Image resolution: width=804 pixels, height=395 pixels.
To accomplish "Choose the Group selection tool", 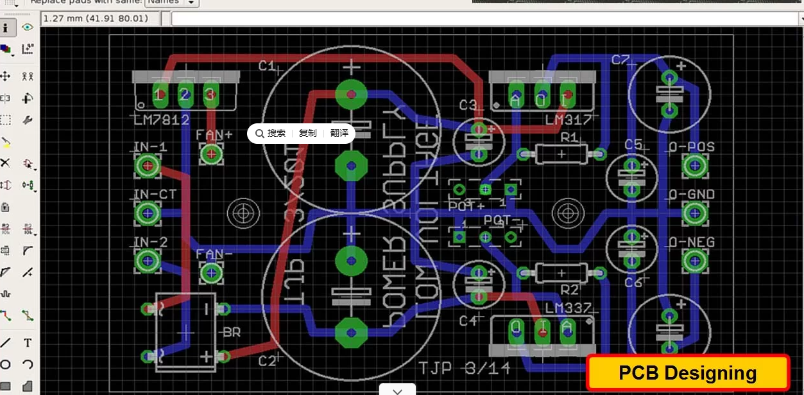I will click(x=6, y=120).
